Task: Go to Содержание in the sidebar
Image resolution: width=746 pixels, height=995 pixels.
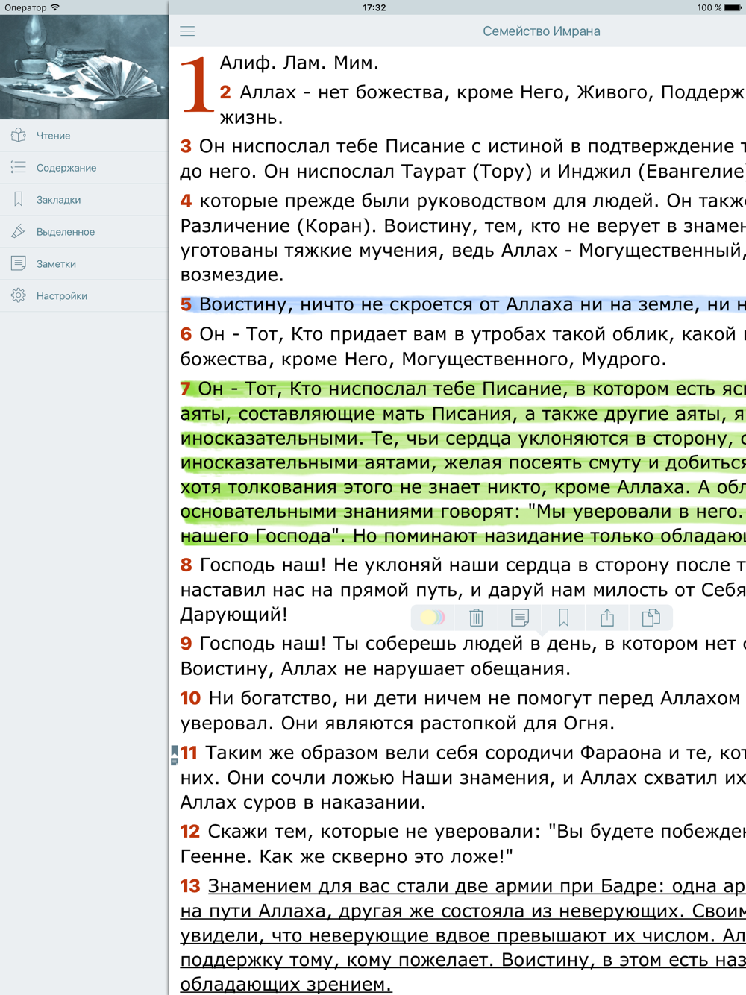Action: pyautogui.click(x=84, y=168)
